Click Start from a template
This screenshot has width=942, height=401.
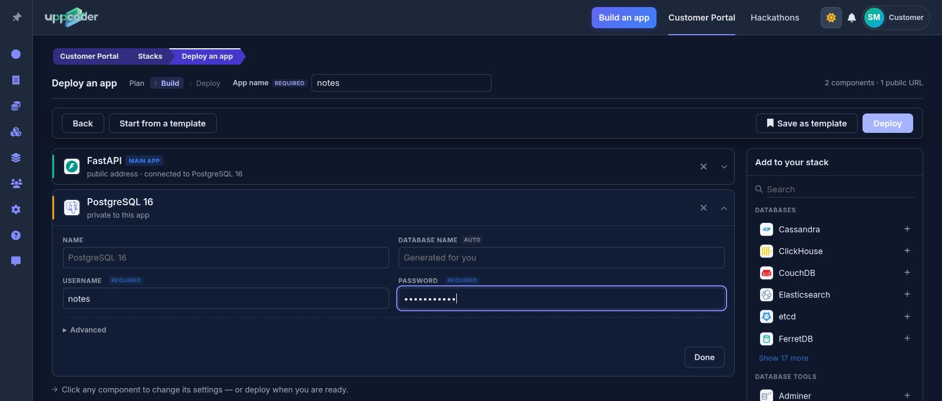(x=162, y=123)
